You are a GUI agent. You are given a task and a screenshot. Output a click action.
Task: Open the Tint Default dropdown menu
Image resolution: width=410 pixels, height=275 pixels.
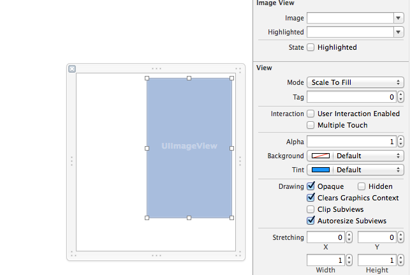pos(369,170)
